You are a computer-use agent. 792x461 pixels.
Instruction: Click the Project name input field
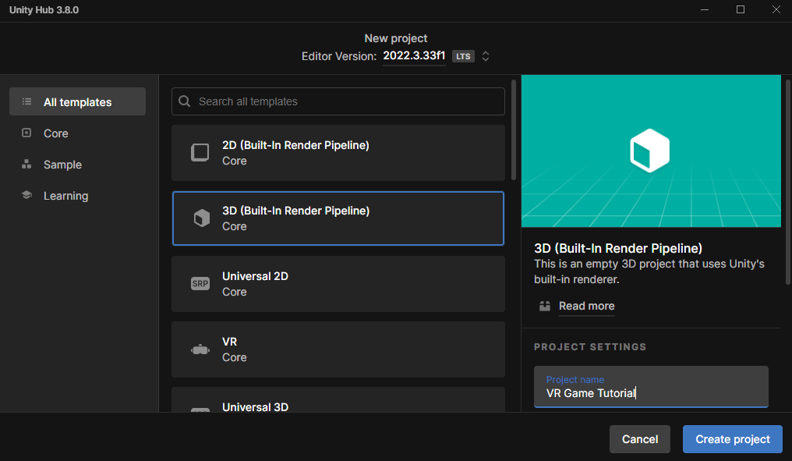651,392
